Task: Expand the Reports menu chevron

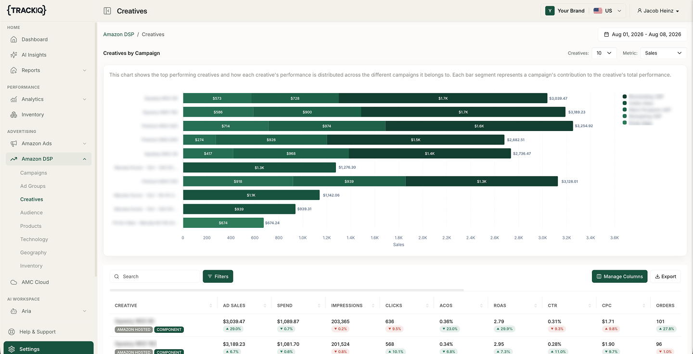Action: 85,70
